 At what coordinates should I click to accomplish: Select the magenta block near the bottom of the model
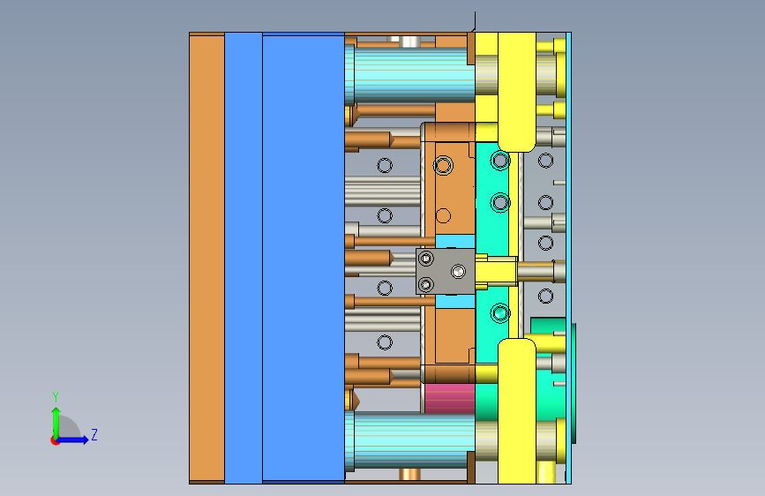(x=450, y=398)
